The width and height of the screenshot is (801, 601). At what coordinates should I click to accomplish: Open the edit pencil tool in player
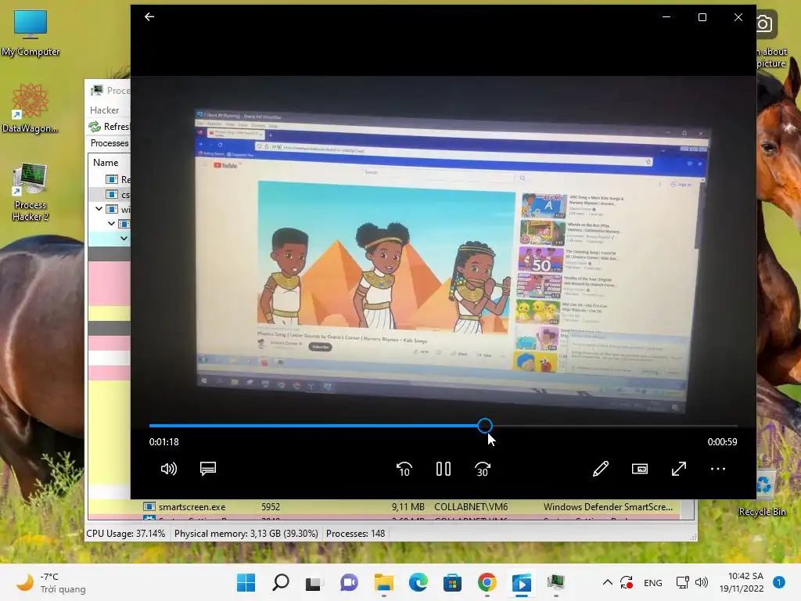click(x=600, y=469)
